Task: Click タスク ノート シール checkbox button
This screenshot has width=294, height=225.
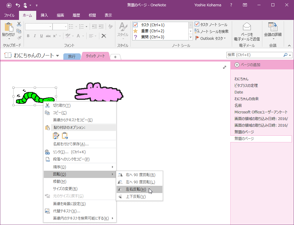Action: (211, 24)
